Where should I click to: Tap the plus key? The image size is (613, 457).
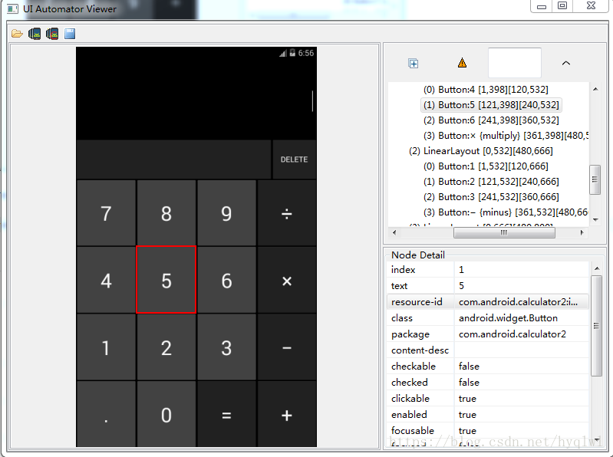click(x=287, y=414)
